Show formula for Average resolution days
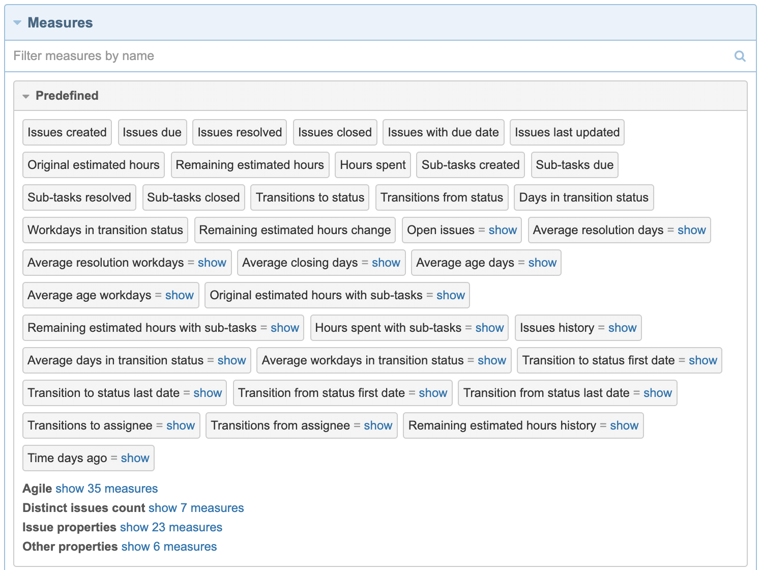Image resolution: width=761 pixels, height=570 pixels. pos(691,230)
